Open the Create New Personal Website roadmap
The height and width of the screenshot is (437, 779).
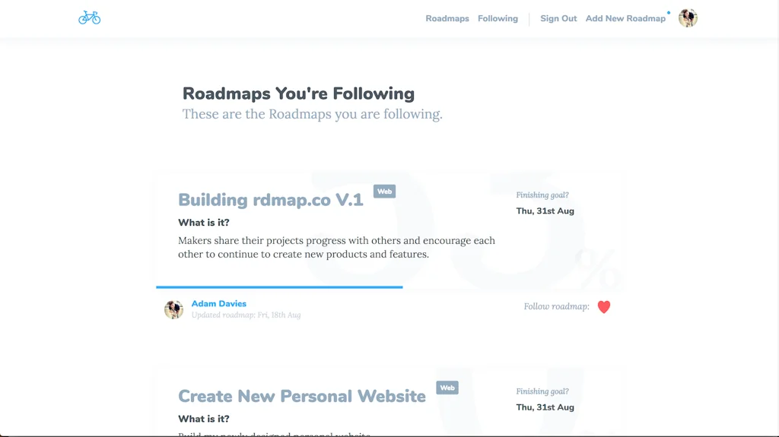302,396
